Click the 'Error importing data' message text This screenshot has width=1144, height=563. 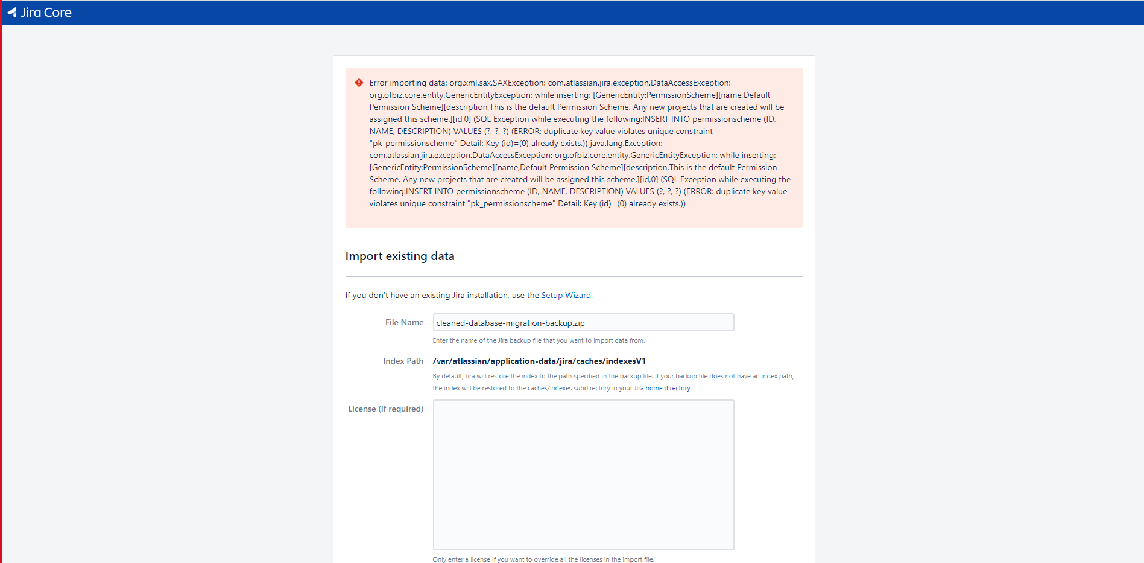[x=580, y=143]
